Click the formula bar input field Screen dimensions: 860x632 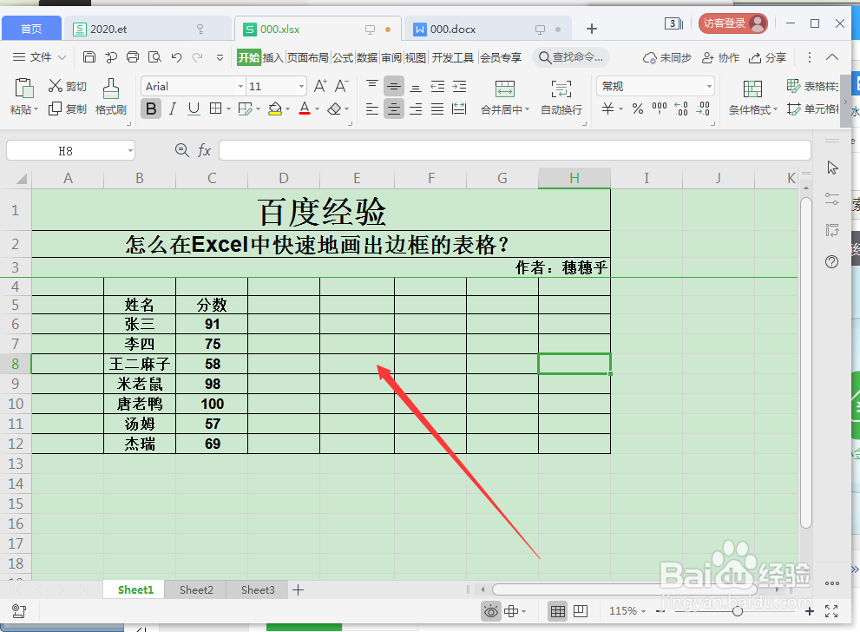pos(515,150)
